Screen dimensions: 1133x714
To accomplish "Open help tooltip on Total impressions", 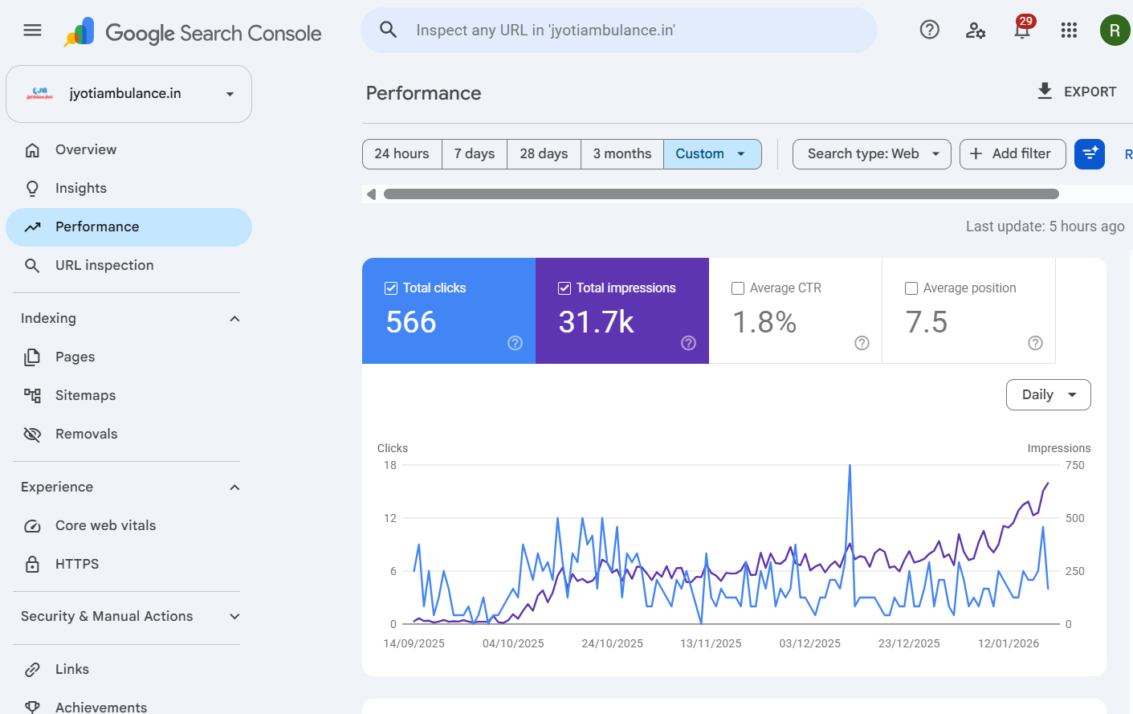I will click(x=689, y=343).
